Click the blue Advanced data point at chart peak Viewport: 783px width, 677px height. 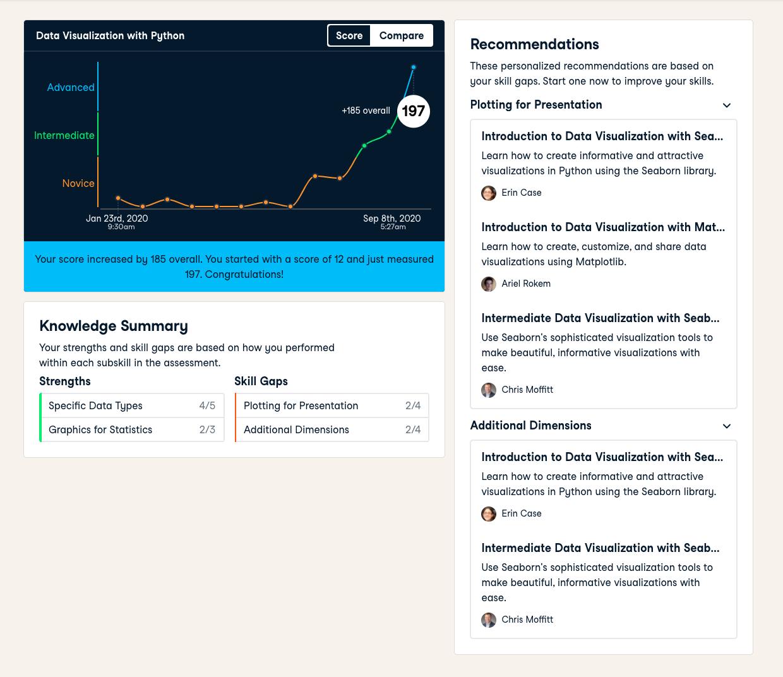pos(414,67)
